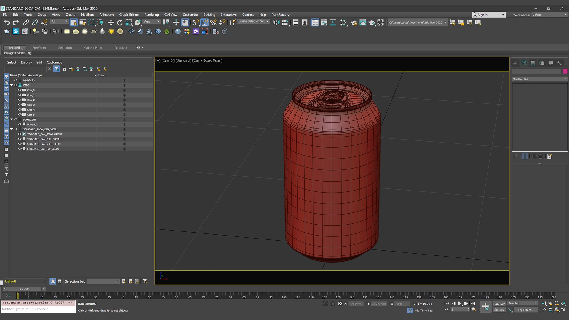The height and width of the screenshot is (320, 569).
Task: Open the Create panel plus tab
Action: pyautogui.click(x=515, y=63)
